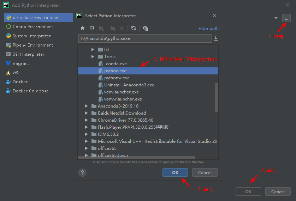Click the path history download-arrow icon
This screenshot has width=296, height=201.
tap(216, 38)
